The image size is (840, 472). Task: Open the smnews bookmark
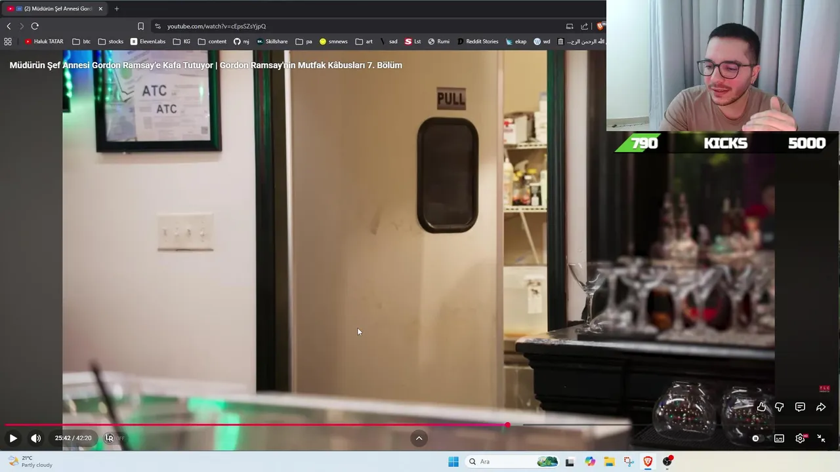333,41
